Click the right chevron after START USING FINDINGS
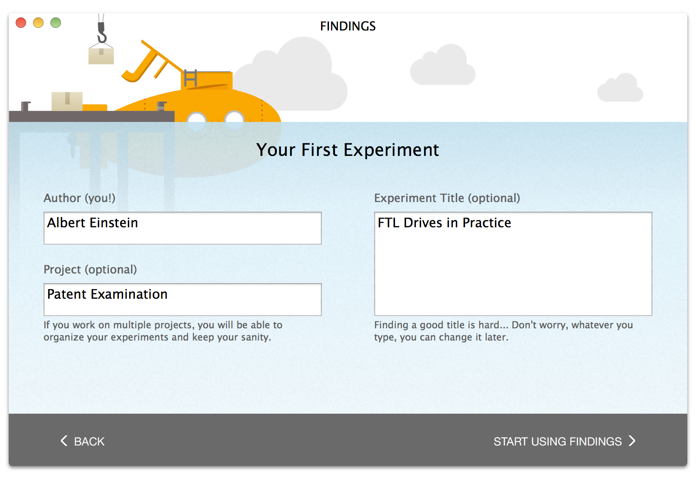The width and height of the screenshot is (696, 479). (632, 441)
